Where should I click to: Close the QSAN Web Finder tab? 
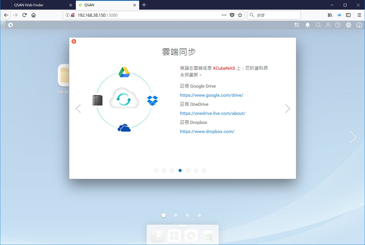click(71, 5)
